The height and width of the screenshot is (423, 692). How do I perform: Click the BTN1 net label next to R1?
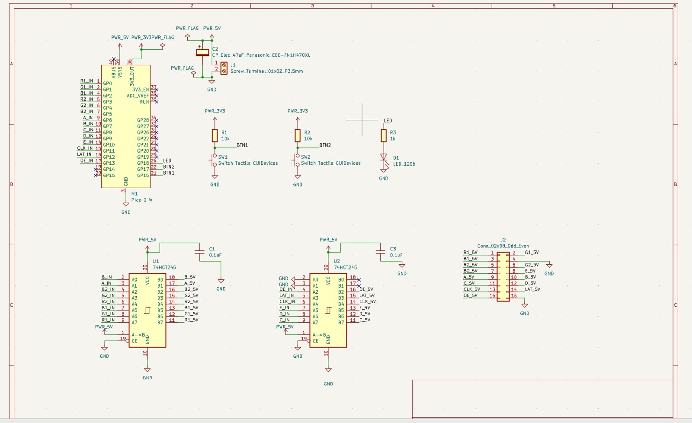[x=242, y=145]
